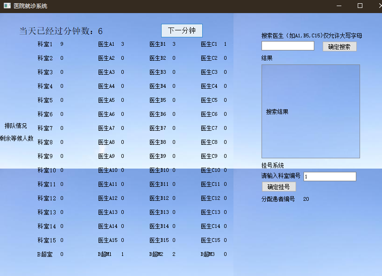Select the 医生A14 label

[108, 226]
